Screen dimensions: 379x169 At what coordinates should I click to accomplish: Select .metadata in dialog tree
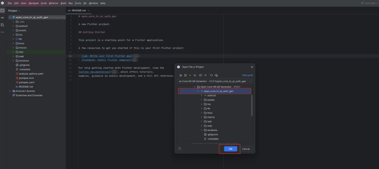(x=213, y=139)
